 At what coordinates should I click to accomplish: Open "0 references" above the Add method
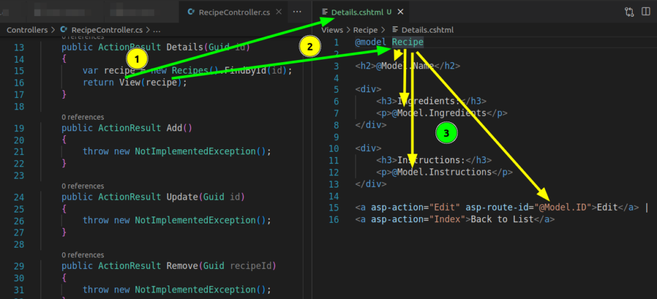coord(83,117)
